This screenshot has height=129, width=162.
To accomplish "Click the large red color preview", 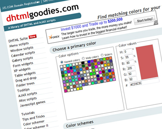I will point(147,62).
